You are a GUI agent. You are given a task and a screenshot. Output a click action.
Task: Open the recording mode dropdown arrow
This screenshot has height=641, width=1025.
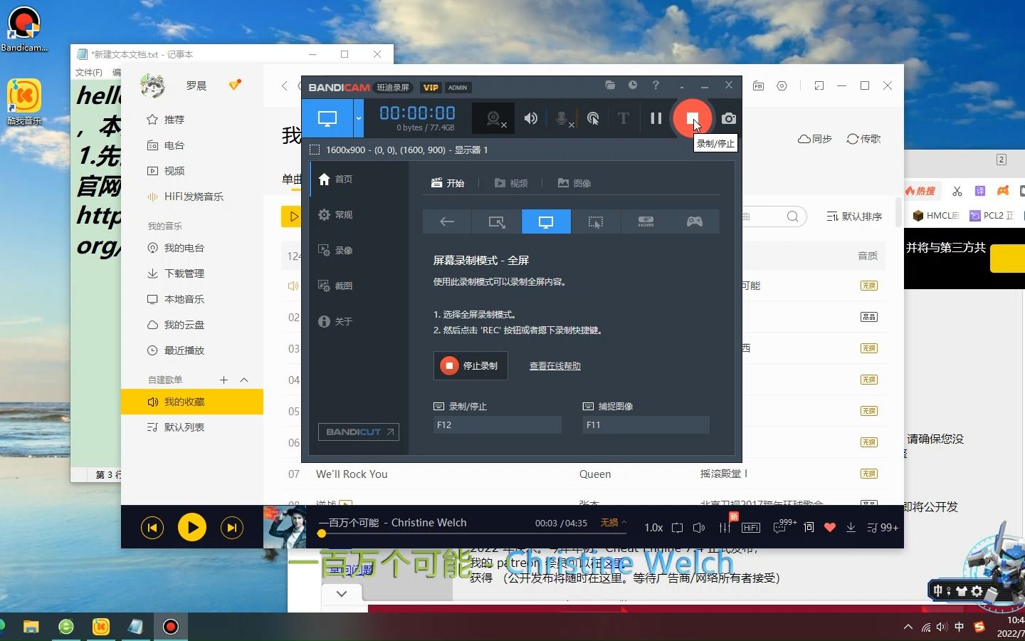[359, 118]
